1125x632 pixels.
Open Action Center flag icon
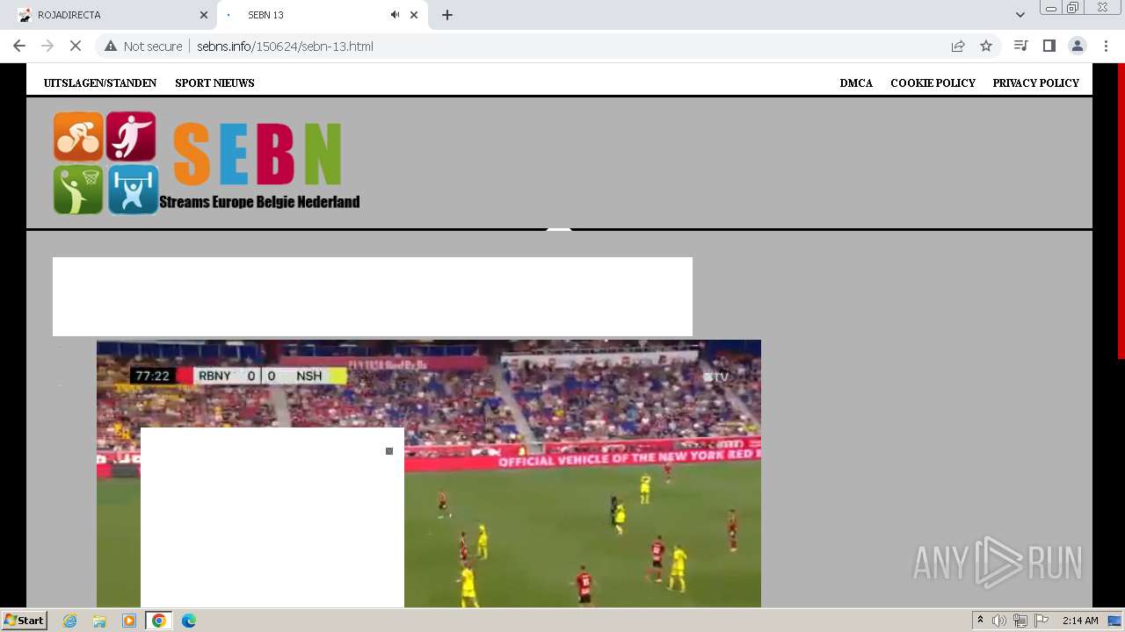pos(1042,621)
